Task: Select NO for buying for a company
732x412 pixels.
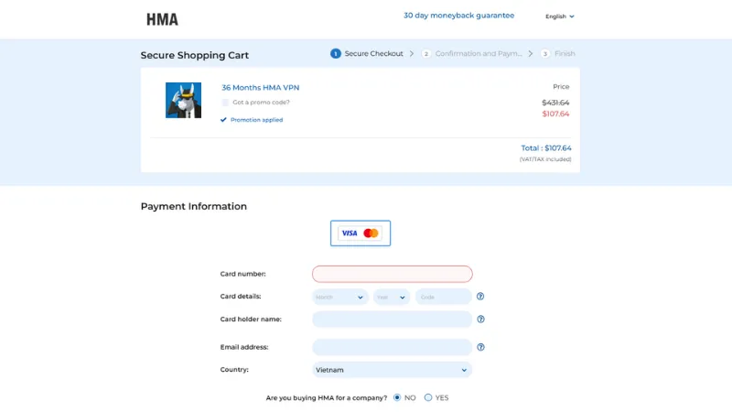Action: pyautogui.click(x=397, y=397)
